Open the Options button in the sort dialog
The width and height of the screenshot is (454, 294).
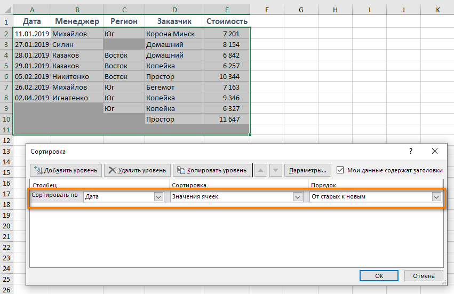coord(308,170)
